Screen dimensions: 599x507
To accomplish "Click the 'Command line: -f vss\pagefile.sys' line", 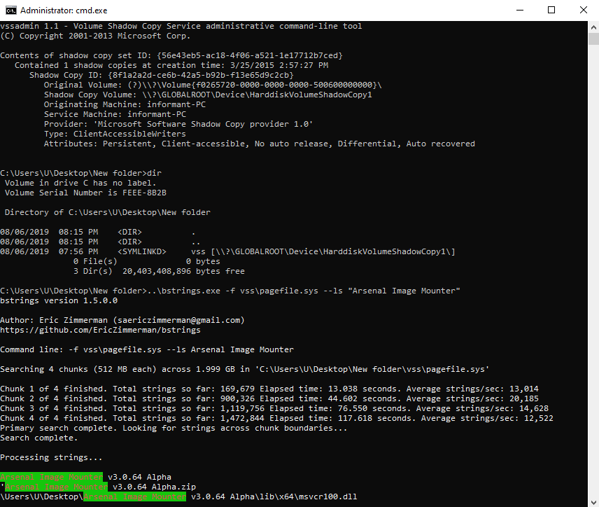I will click(147, 350).
